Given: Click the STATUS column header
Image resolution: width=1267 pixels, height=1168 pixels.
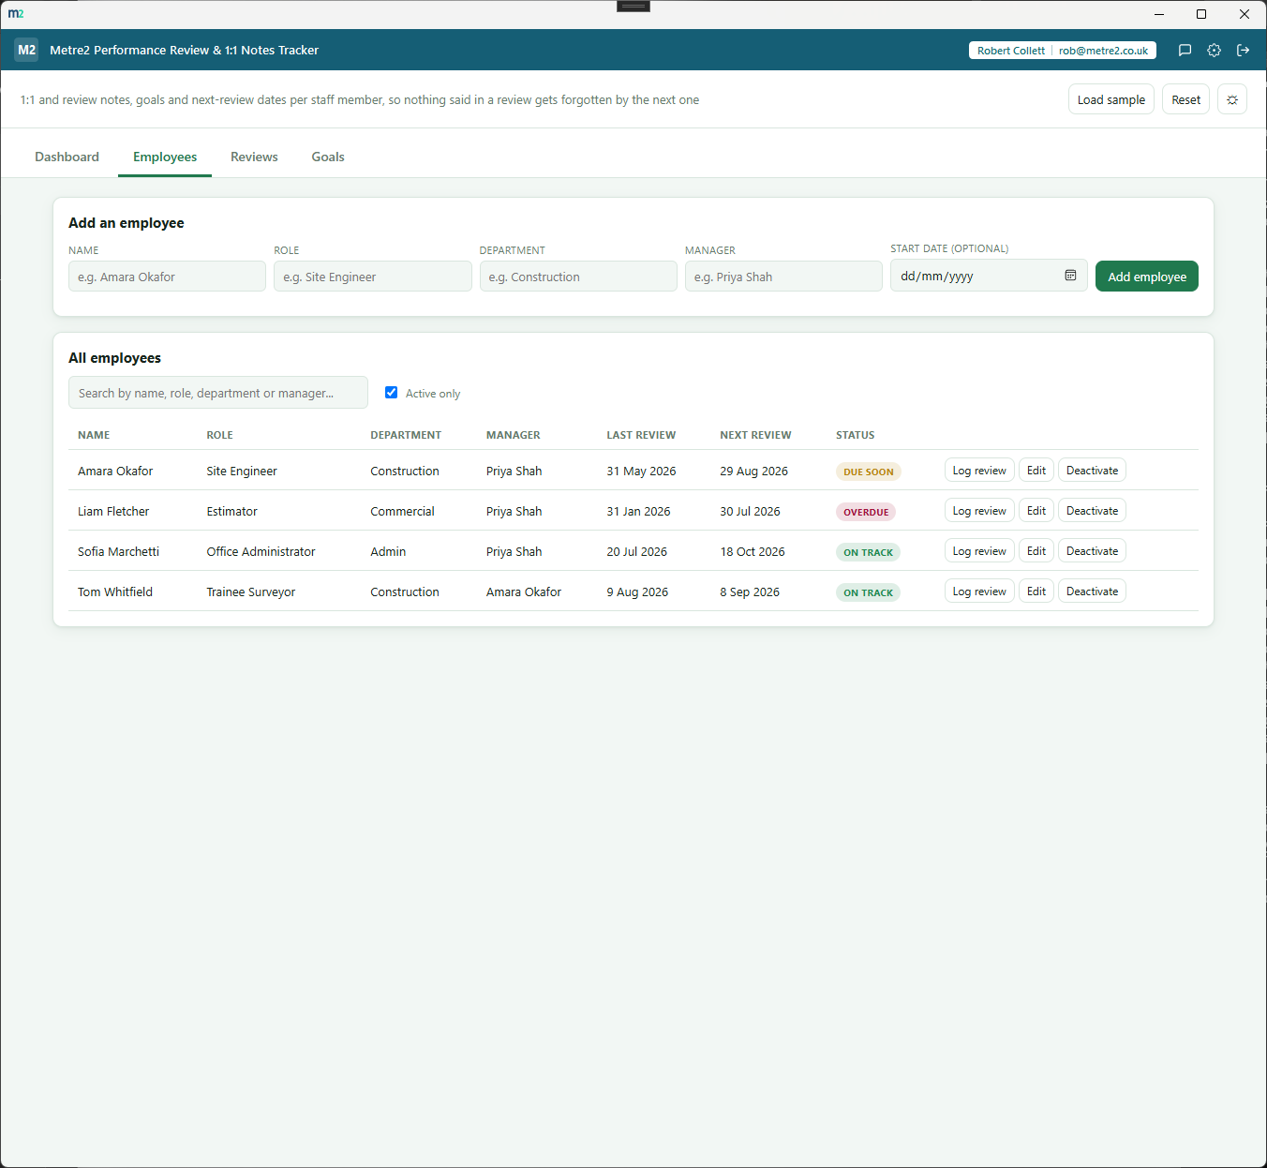Looking at the screenshot, I should (855, 435).
